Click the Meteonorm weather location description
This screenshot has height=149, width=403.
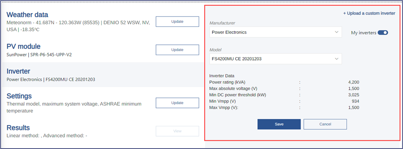click(x=78, y=26)
